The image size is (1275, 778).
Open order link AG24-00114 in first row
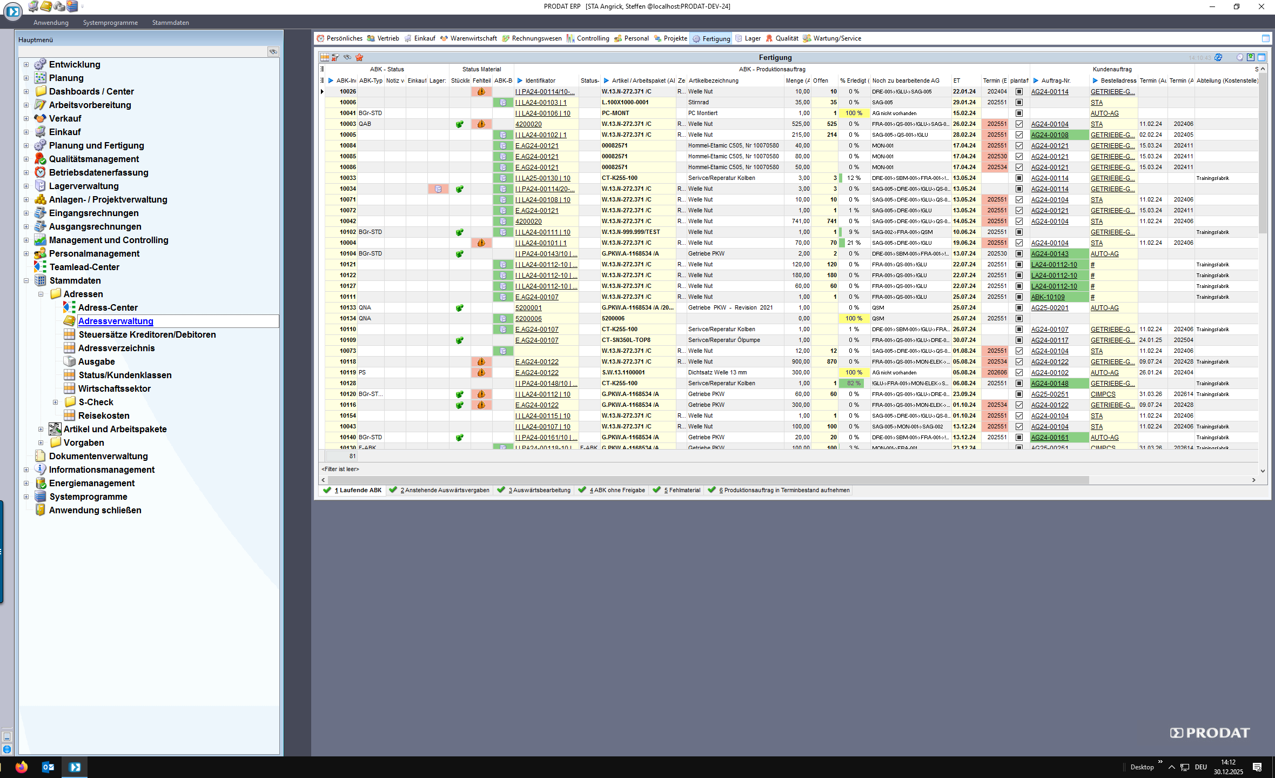pyautogui.click(x=1049, y=92)
